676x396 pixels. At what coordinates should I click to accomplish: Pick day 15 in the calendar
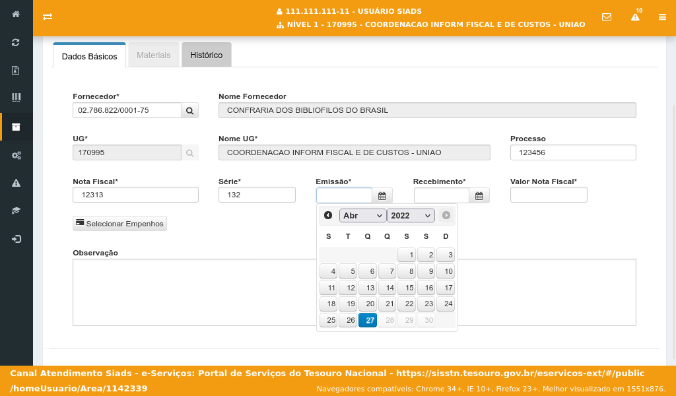click(407, 287)
